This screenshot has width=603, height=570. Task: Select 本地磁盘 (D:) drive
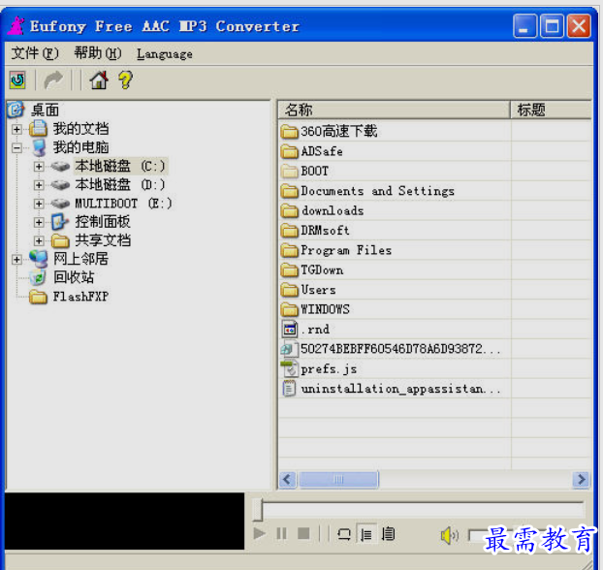120,185
